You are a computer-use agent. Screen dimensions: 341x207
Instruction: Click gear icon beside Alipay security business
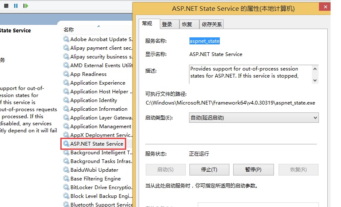coord(66,56)
